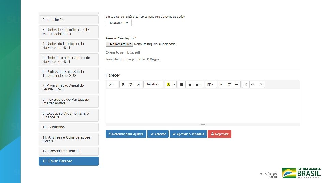Image resolution: width=327 pixels, height=183 pixels.
Task: Grab the editor resize handle bar
Action: coord(203,125)
